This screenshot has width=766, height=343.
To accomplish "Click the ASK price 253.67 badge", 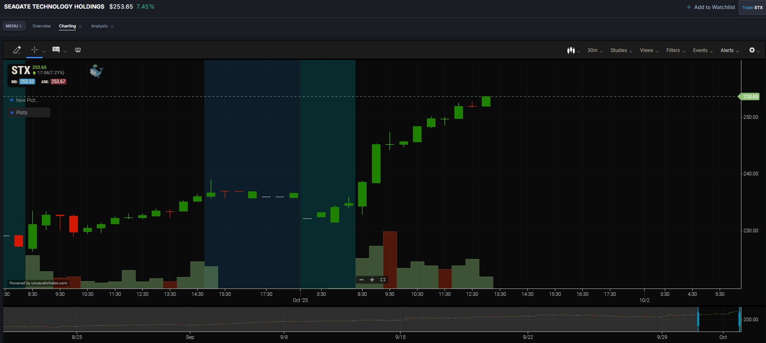I will click(58, 82).
